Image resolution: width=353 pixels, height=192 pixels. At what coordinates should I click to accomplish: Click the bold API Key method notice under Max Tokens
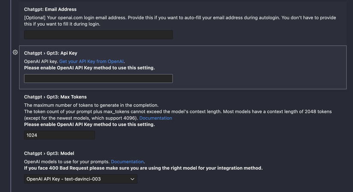(x=89, y=125)
